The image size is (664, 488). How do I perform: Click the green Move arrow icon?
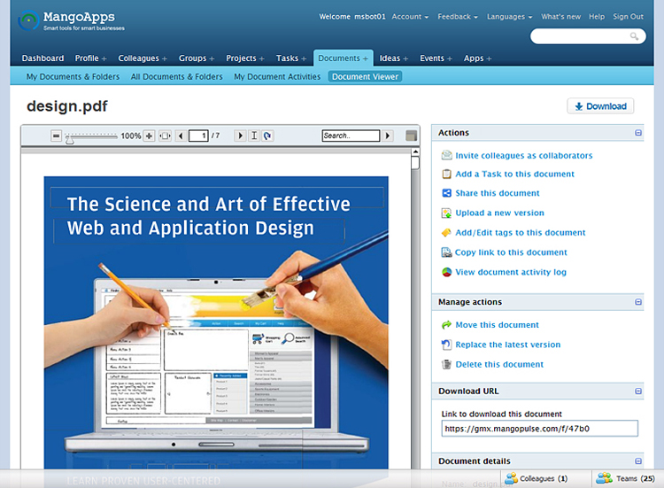point(447,325)
